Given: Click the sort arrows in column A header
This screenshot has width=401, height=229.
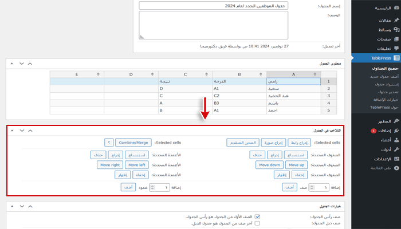Looking at the screenshot, I should point(315,74).
